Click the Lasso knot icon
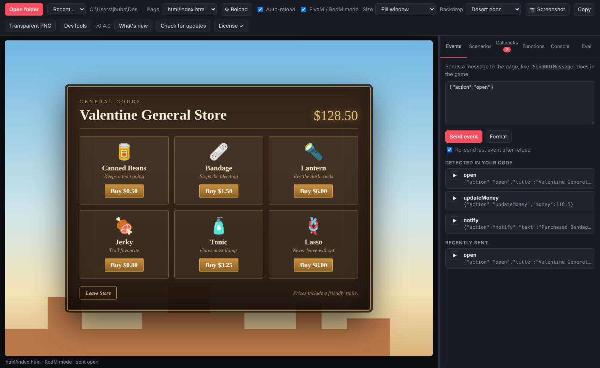The image size is (600, 368). (313, 226)
